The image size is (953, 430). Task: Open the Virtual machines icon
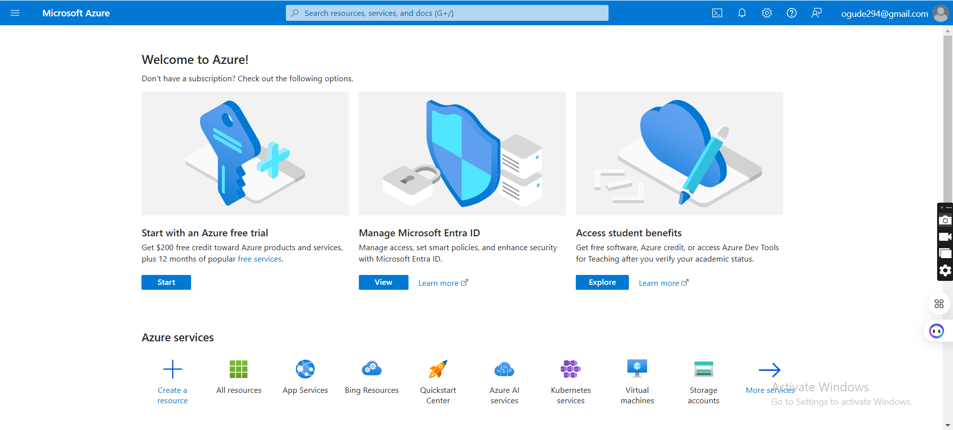[x=637, y=369]
